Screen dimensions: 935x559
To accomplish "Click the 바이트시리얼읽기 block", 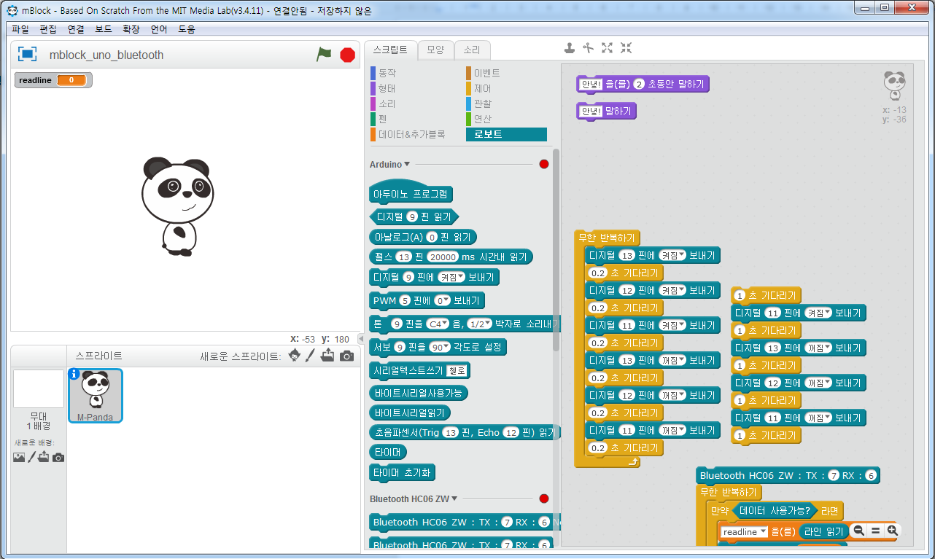I will pos(410,413).
